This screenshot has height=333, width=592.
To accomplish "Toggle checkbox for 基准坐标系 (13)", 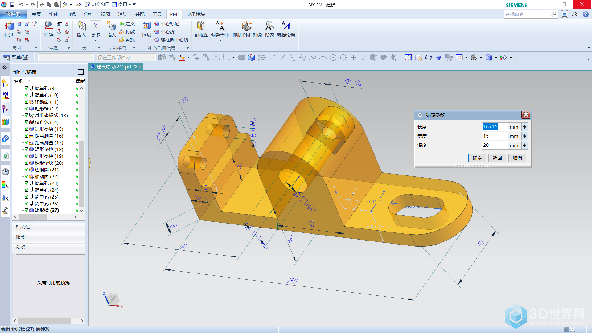I will [x=27, y=115].
